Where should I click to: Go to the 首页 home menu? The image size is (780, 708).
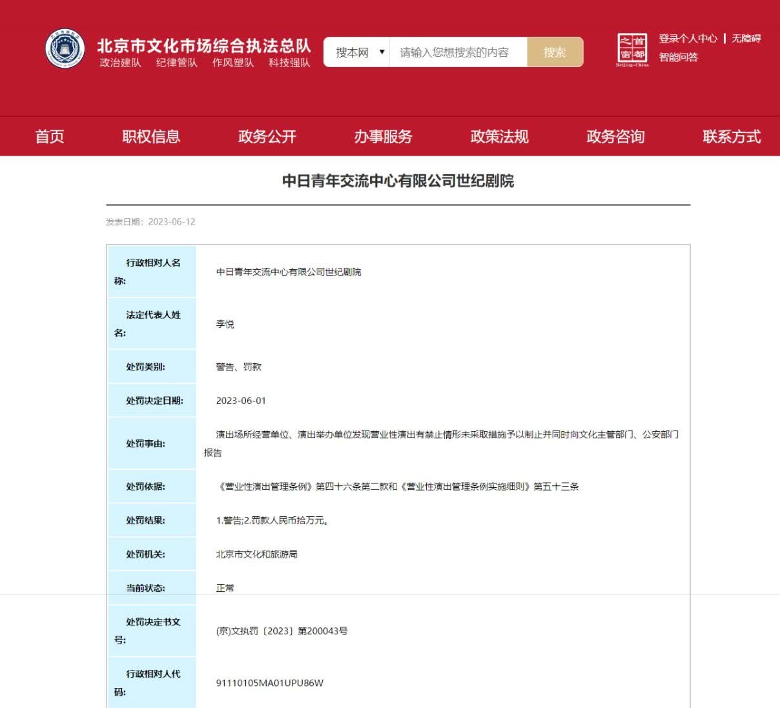coord(50,137)
